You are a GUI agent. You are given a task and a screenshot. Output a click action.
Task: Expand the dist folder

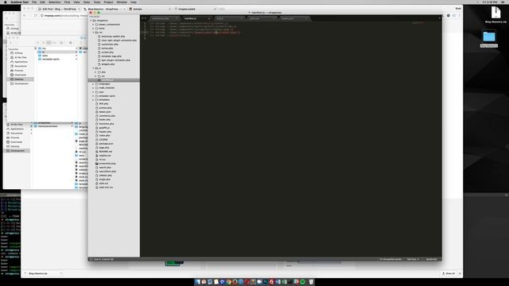coord(95,72)
